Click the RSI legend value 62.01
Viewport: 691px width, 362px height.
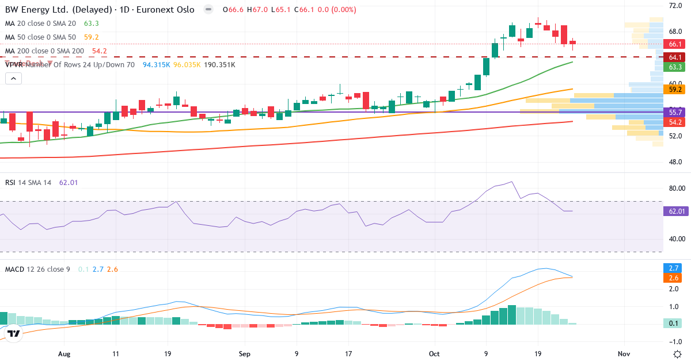(x=69, y=182)
